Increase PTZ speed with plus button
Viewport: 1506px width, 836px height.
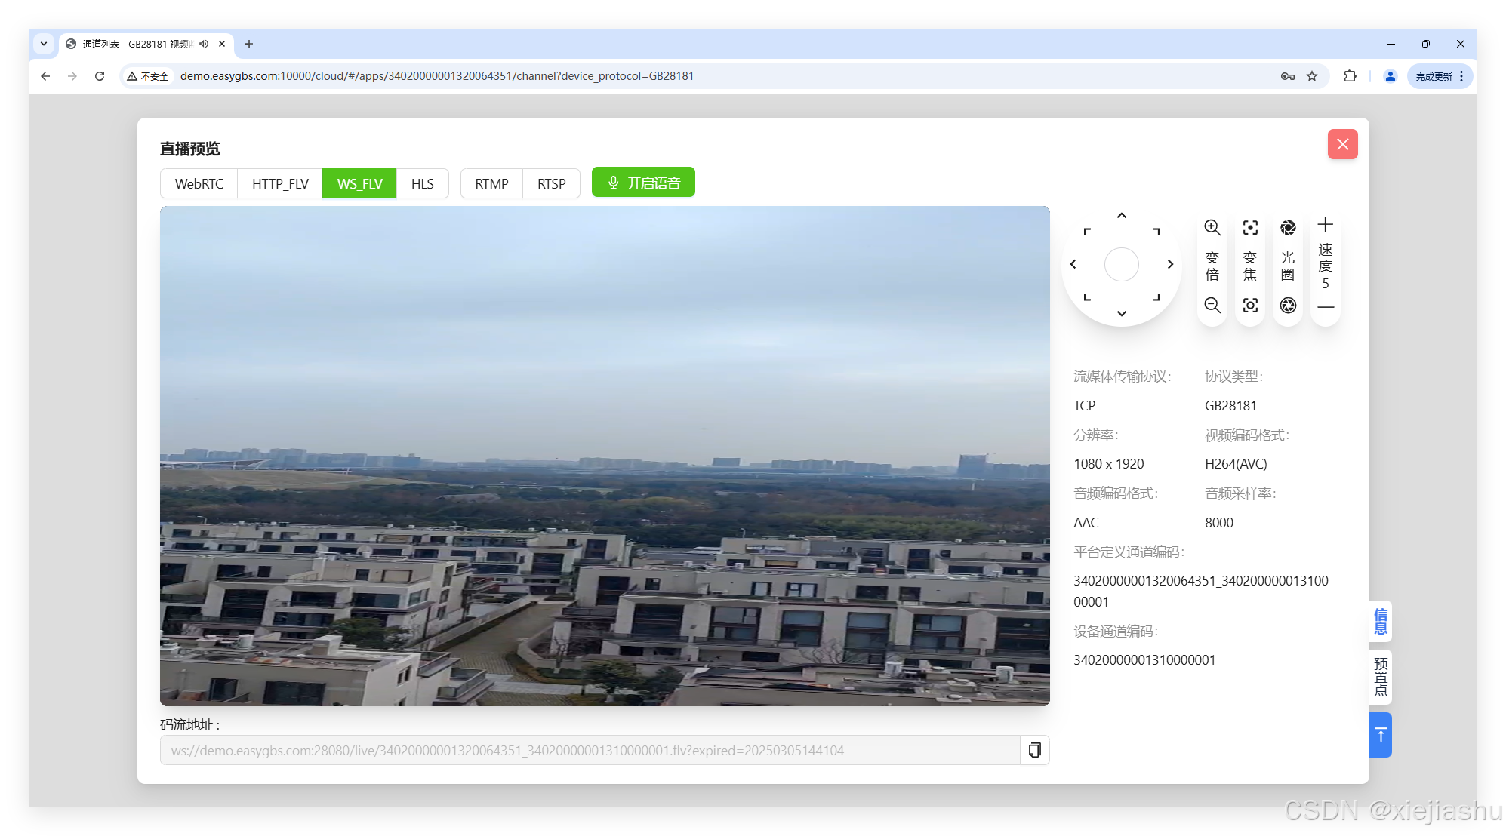pyautogui.click(x=1326, y=224)
